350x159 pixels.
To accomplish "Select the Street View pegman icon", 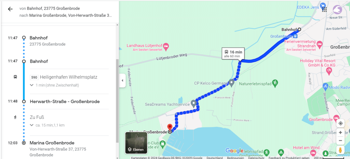I will (340, 150).
